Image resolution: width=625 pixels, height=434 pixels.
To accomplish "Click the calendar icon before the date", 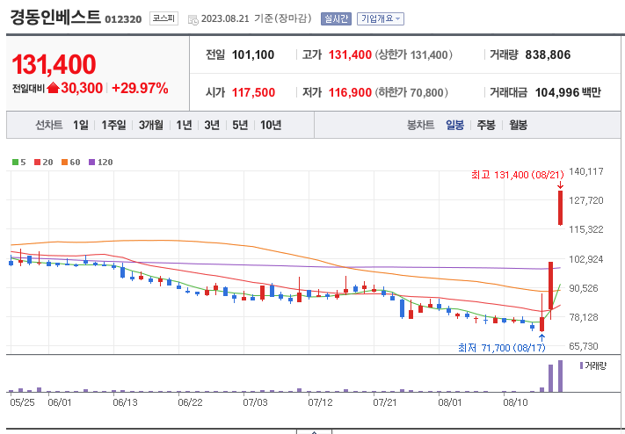I will tap(193, 19).
